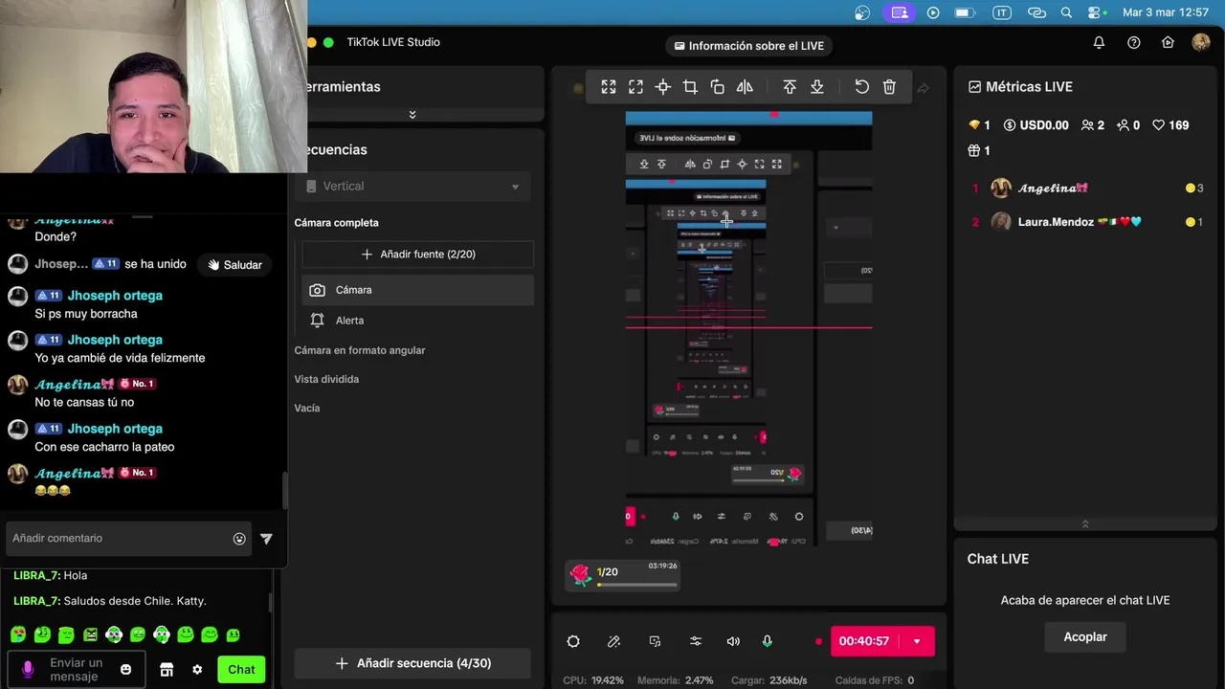Viewport: 1225px width, 689px height.
Task: Select the Cámara completa scene
Action: 336,223
